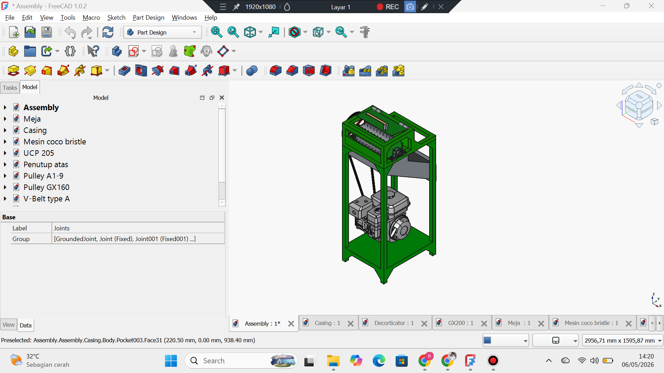The image size is (664, 373).
Task: Click the model tree vertical scrollbar
Action: 222,154
